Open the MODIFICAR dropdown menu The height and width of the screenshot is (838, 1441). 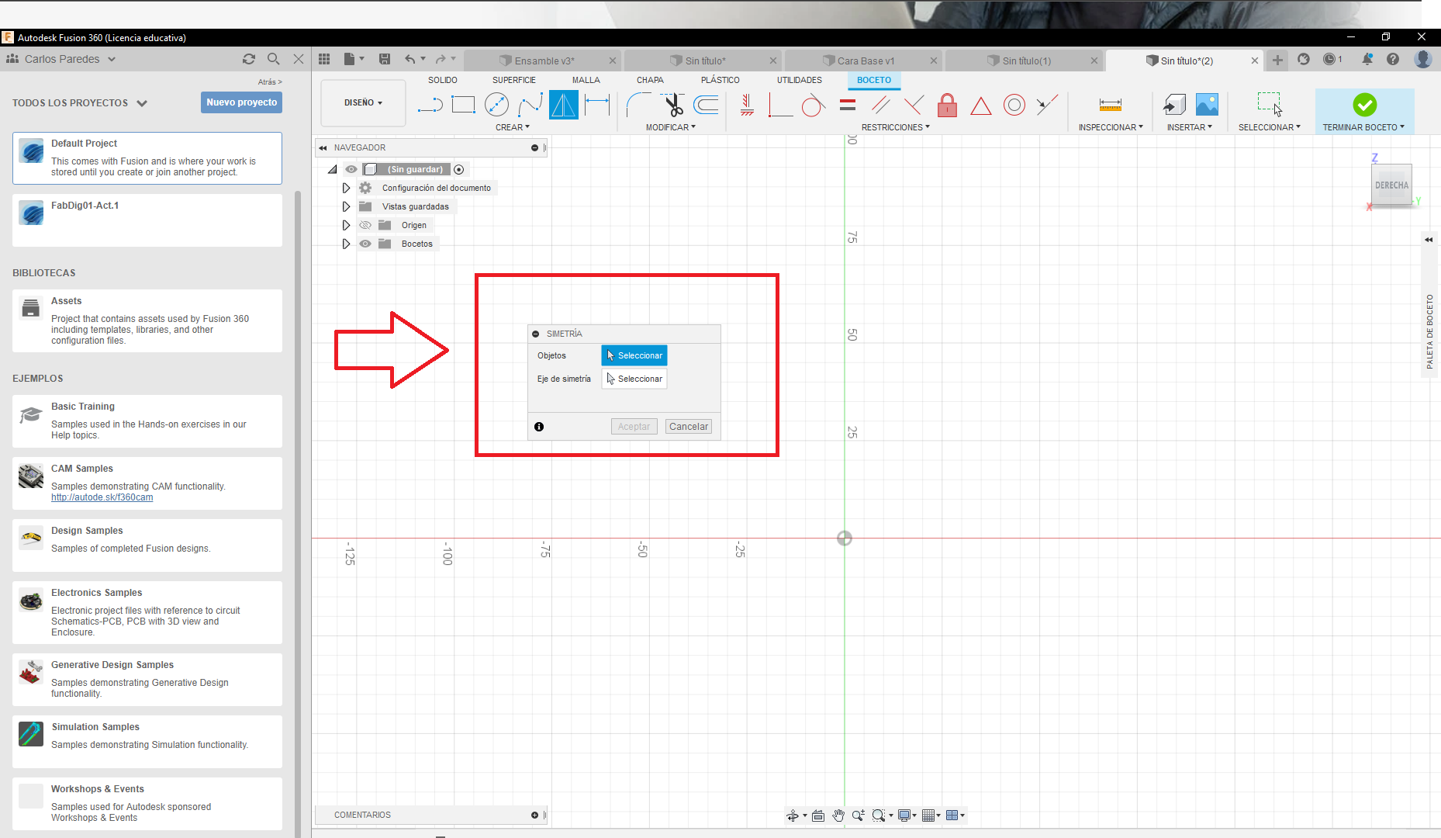tap(671, 127)
